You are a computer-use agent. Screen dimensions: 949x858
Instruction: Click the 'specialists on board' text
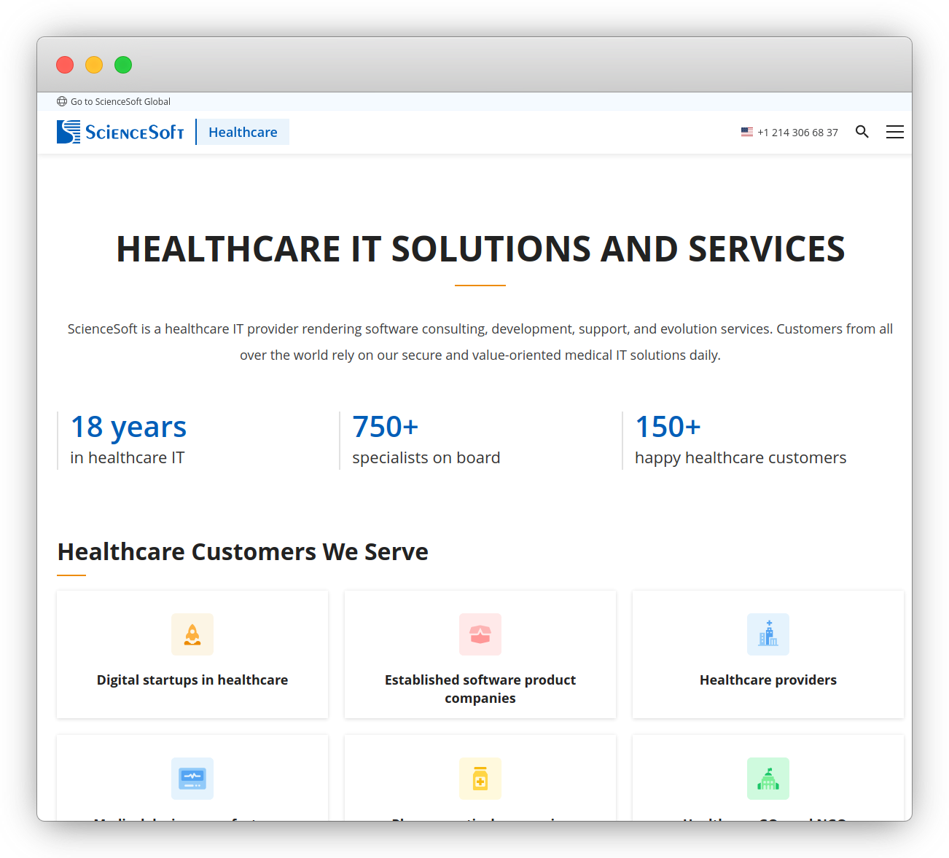point(426,457)
